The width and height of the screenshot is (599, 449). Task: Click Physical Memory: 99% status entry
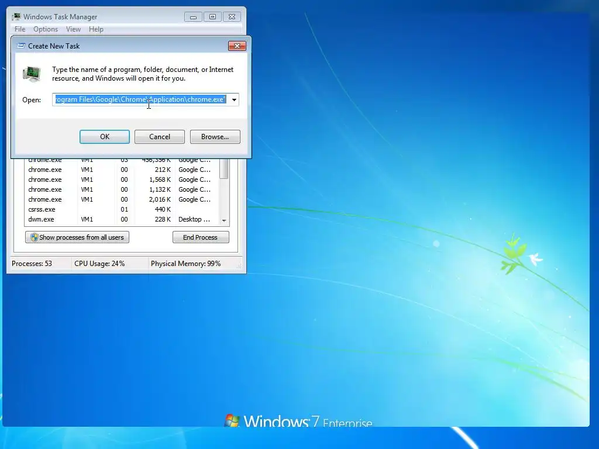185,264
